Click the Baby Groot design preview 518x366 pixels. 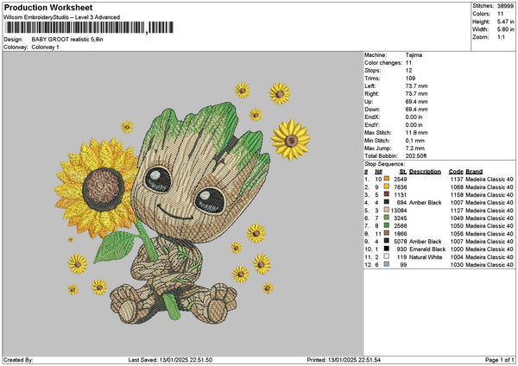[183, 204]
